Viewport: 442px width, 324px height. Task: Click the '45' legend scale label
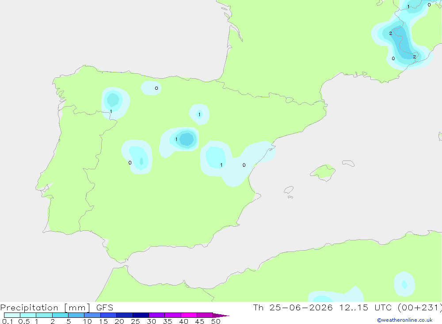tap(200, 321)
